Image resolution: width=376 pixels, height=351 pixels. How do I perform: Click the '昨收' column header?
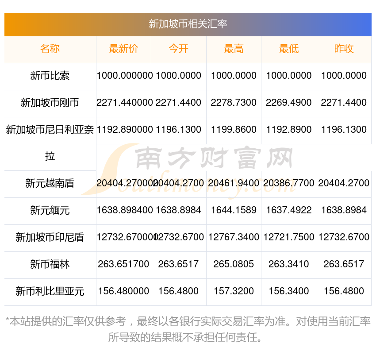(x=344, y=49)
